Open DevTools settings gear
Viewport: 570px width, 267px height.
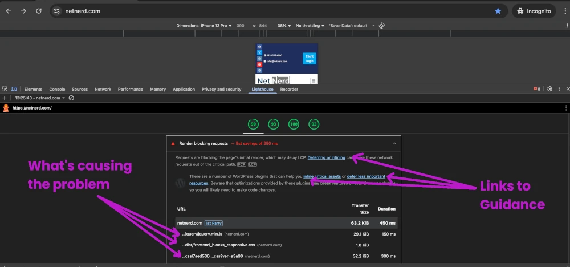tap(549, 89)
